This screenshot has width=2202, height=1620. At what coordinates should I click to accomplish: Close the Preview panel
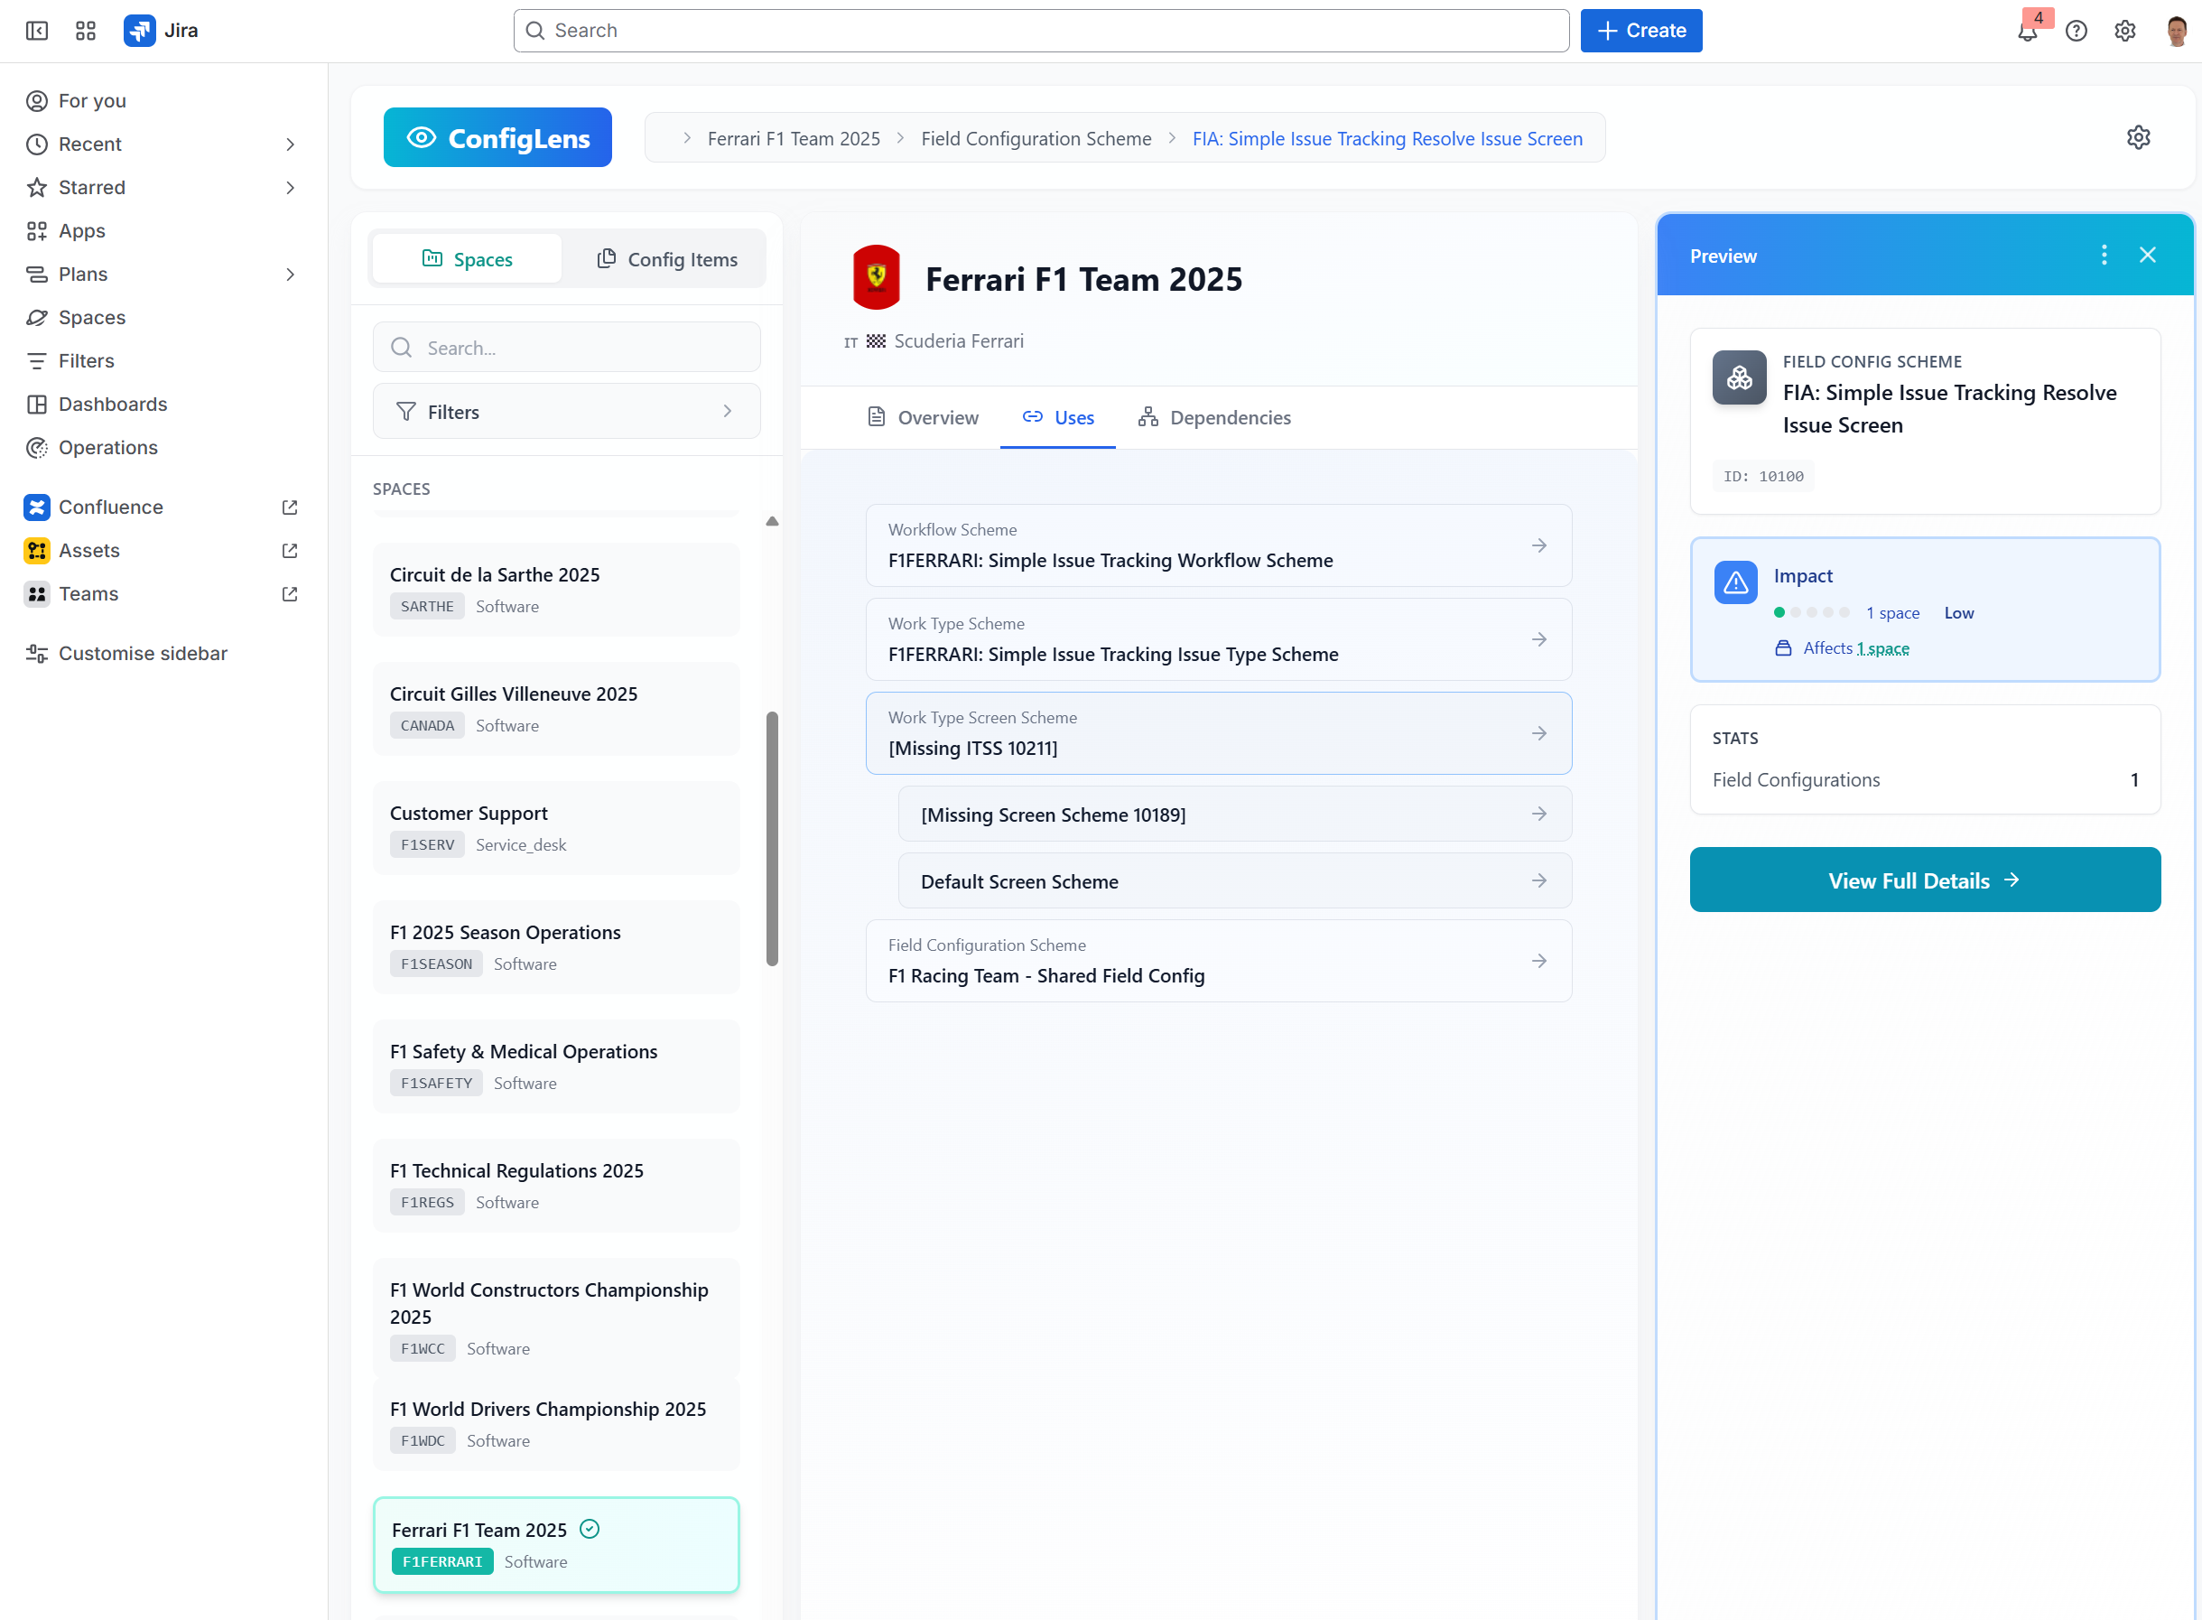(x=2147, y=255)
